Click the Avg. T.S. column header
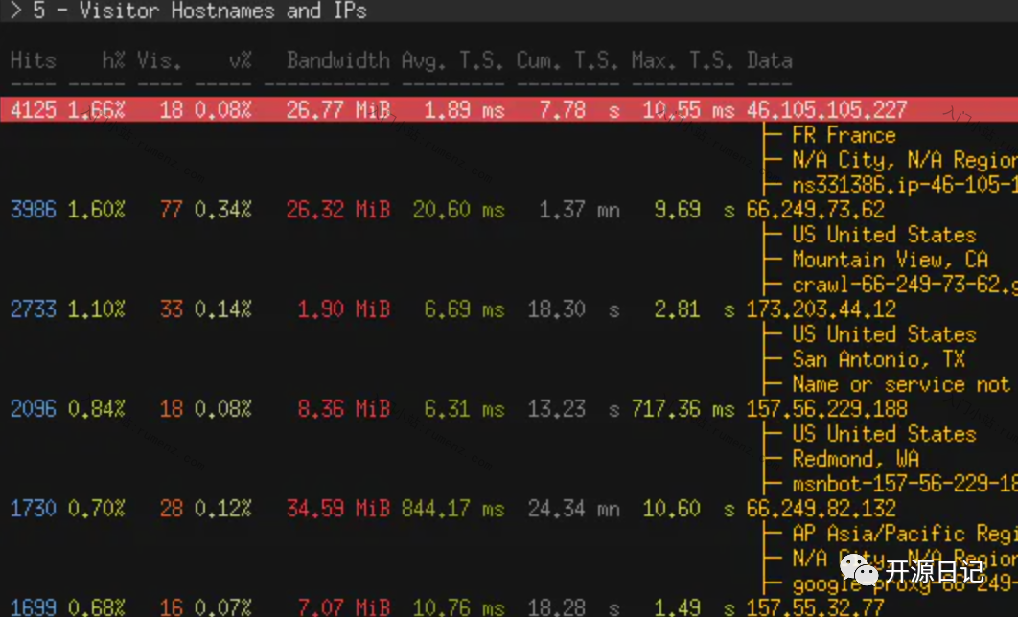 click(x=452, y=60)
